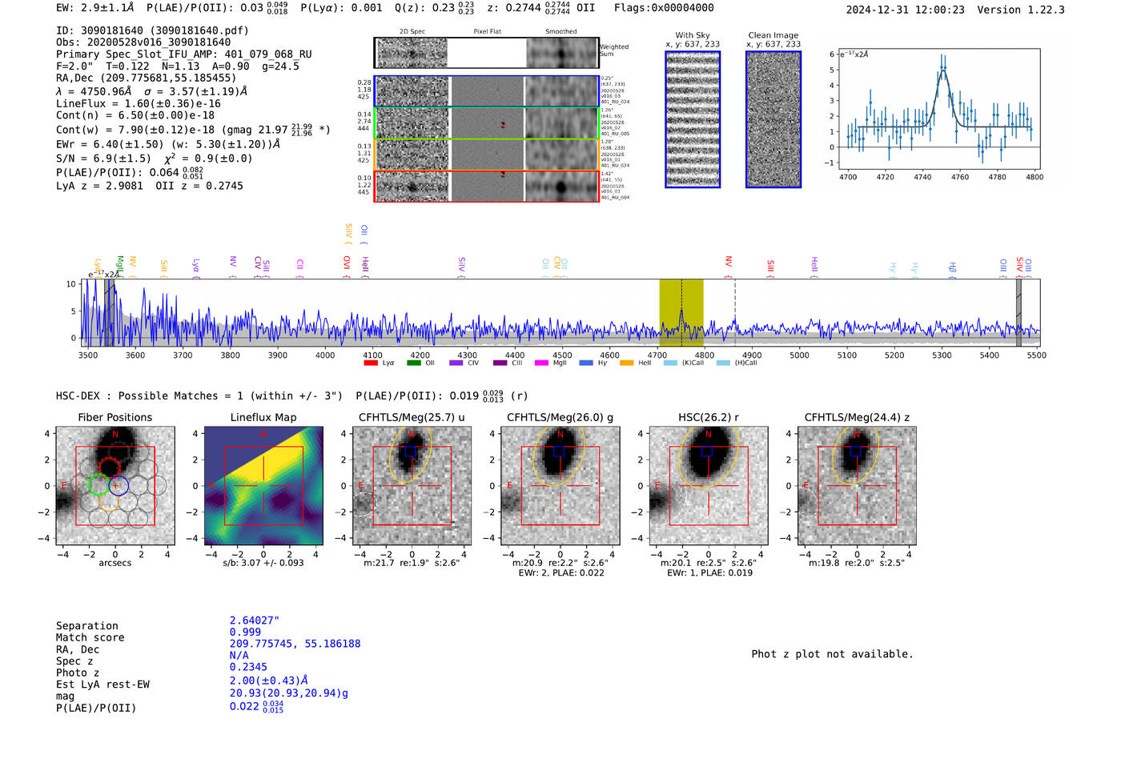Viewport: 1121px width, 763px height.
Task: Click the ID: 3090181640 text
Action: pos(152,30)
